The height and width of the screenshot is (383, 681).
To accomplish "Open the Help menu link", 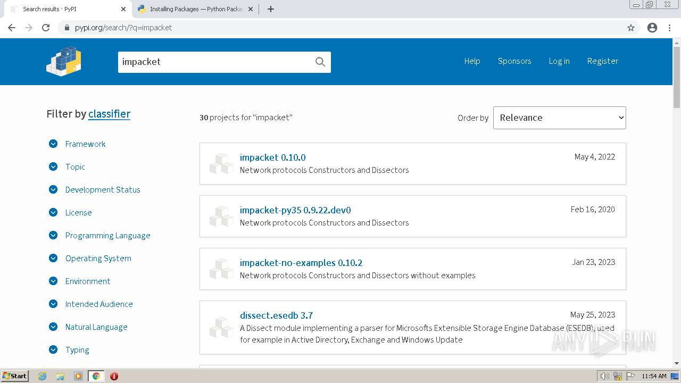I will [472, 61].
